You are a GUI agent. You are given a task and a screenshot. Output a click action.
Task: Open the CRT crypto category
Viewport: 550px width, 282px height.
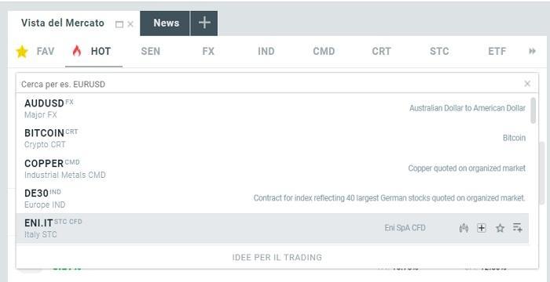pyautogui.click(x=381, y=52)
